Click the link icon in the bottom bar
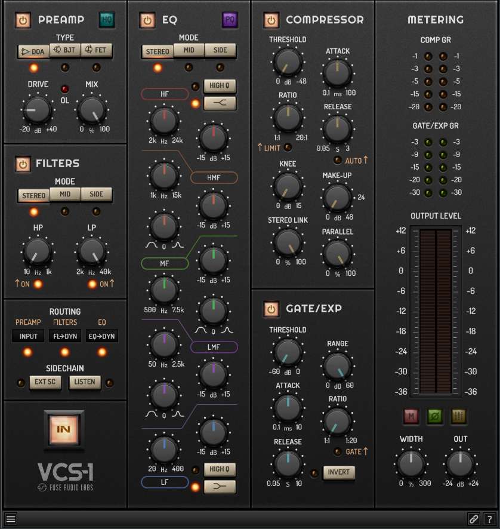 click(473, 519)
